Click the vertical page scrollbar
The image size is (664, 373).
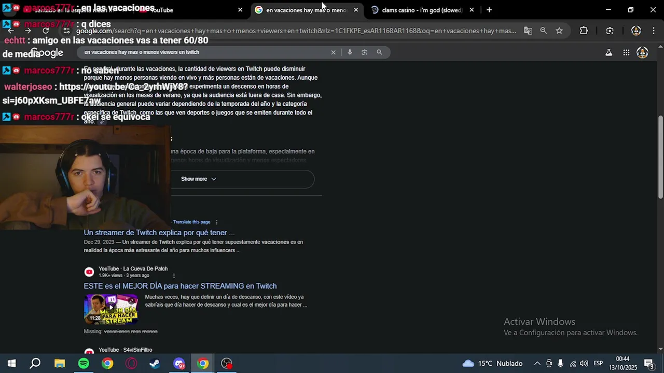click(x=660, y=156)
